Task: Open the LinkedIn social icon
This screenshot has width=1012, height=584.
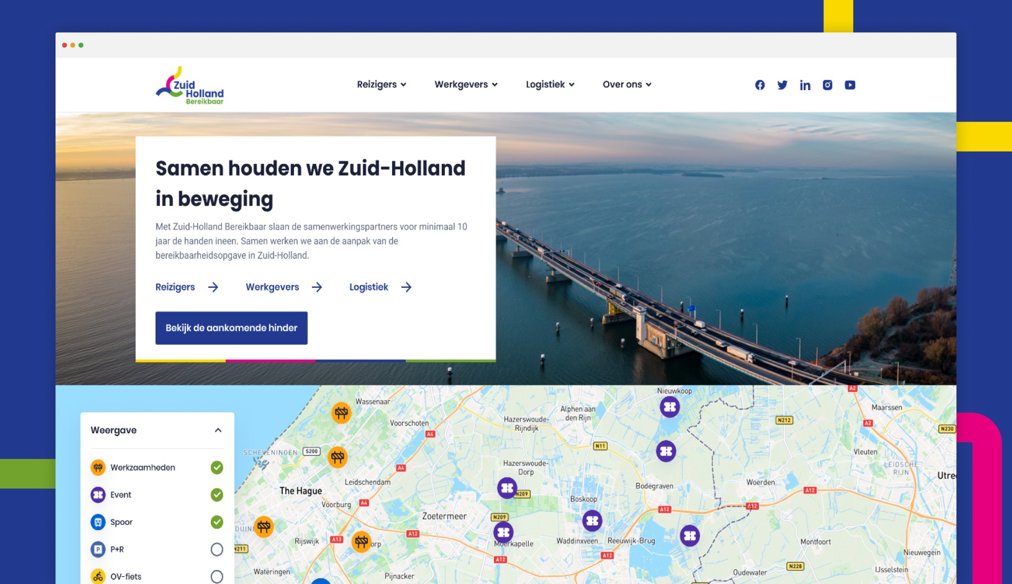Action: [805, 85]
